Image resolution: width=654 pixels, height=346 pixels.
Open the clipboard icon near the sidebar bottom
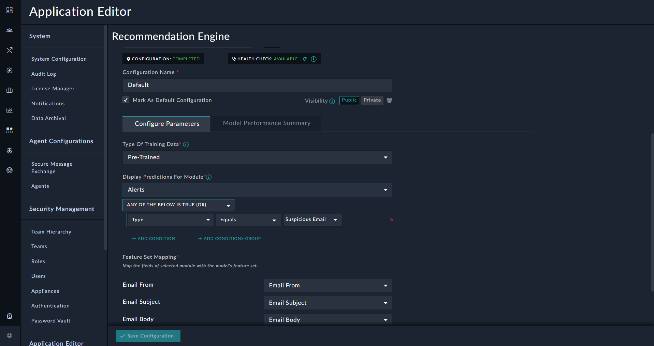pos(9,316)
